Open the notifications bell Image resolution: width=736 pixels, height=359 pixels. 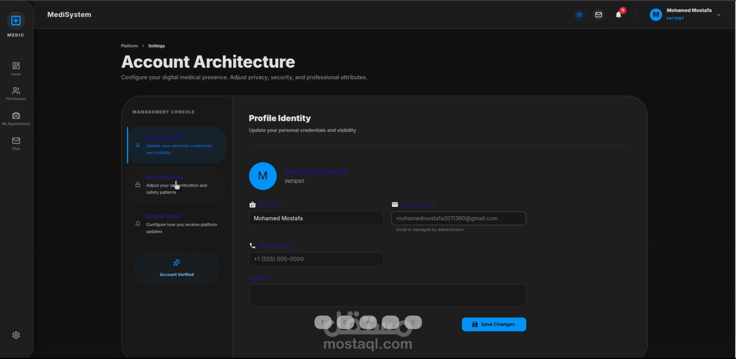pyautogui.click(x=618, y=15)
